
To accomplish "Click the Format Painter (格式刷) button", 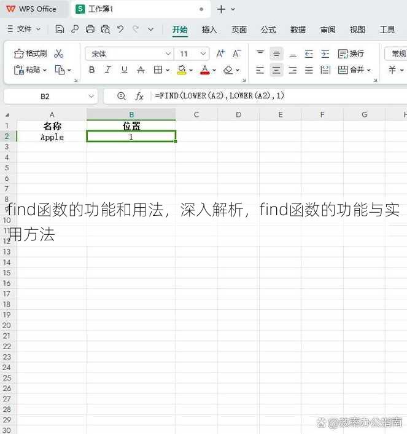I will [31, 53].
